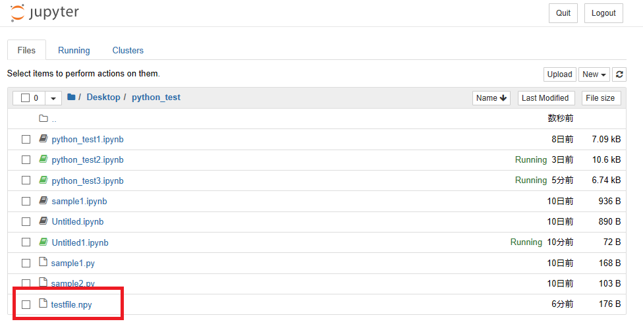Screen dimensions: 643x332
Task: Sort the list by Last Modified
Action: coord(546,98)
